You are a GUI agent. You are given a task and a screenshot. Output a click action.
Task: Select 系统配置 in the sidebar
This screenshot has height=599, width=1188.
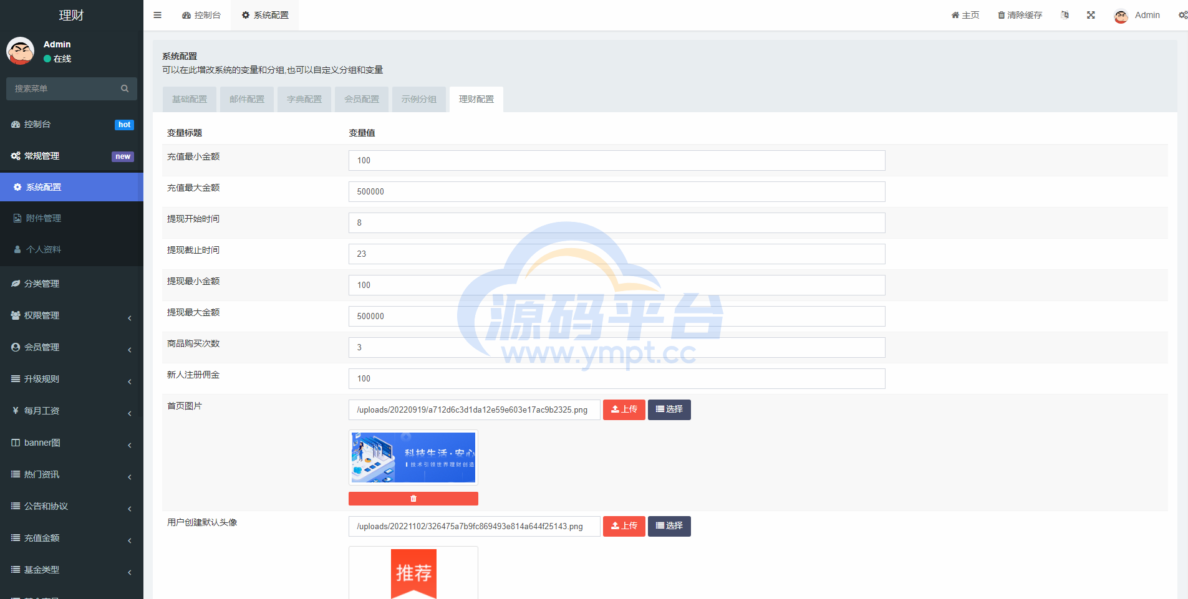point(72,187)
